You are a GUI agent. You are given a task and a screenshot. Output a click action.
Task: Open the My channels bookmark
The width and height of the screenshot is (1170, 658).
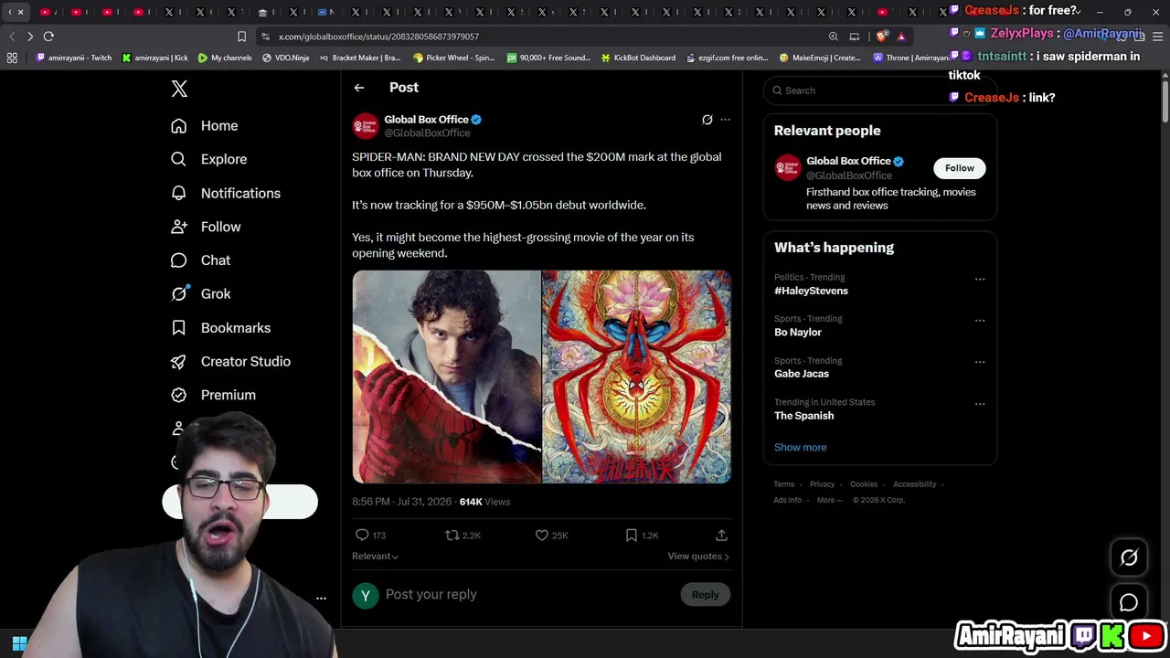225,58
